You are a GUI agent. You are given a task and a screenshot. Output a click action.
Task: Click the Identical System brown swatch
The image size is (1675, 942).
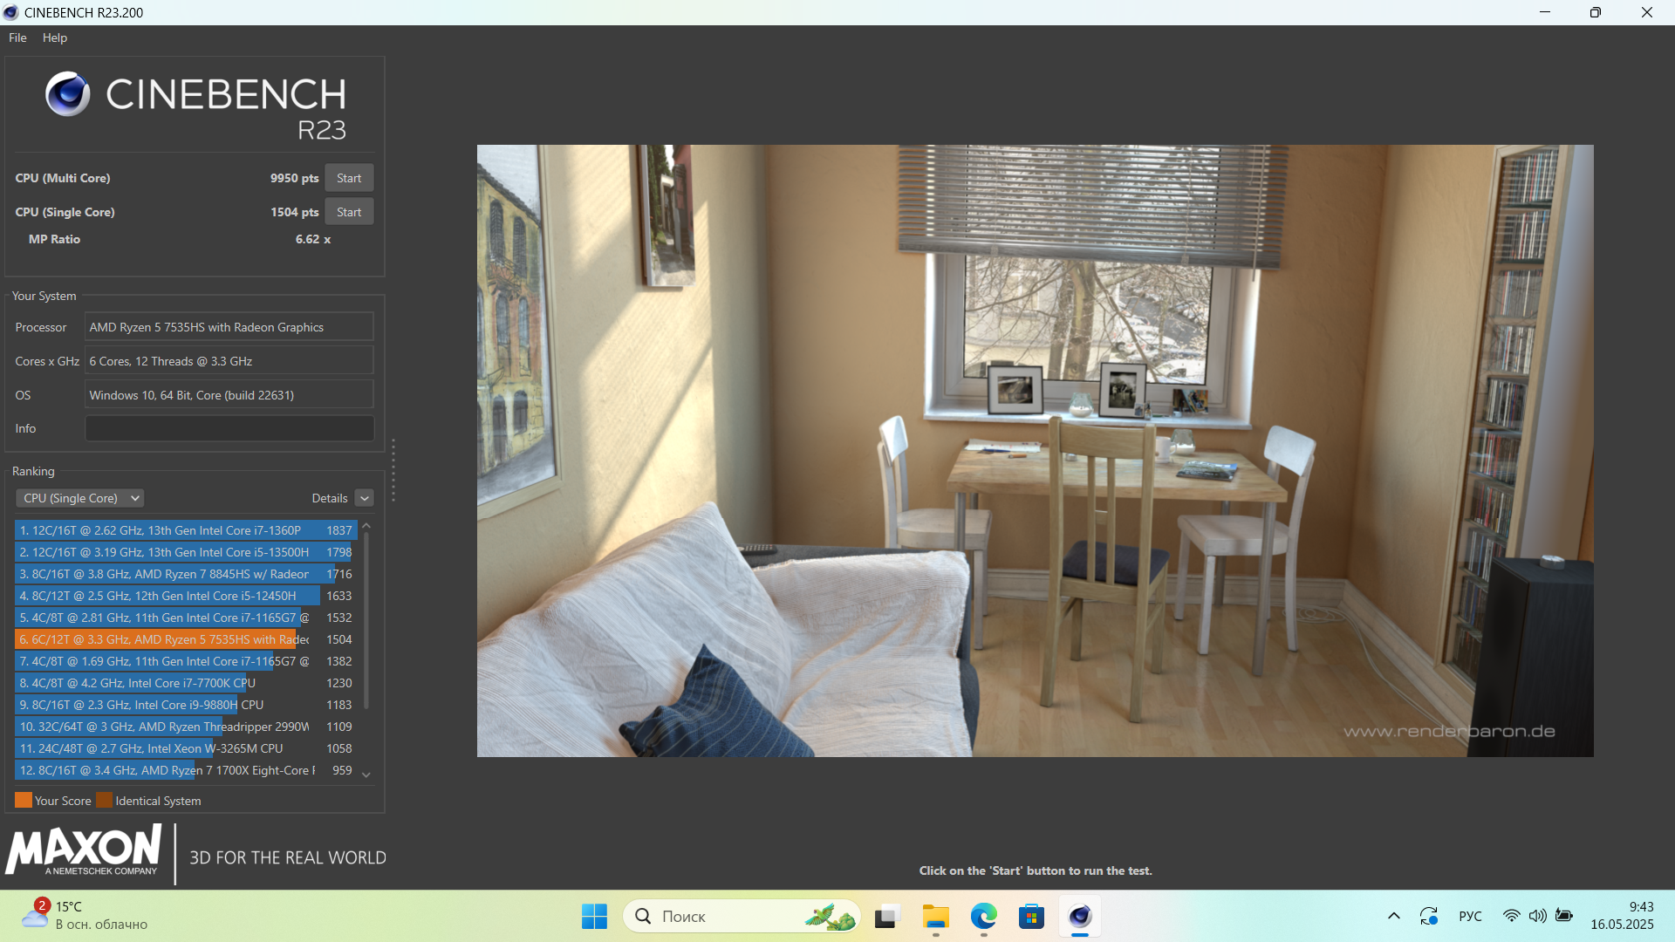[104, 801]
